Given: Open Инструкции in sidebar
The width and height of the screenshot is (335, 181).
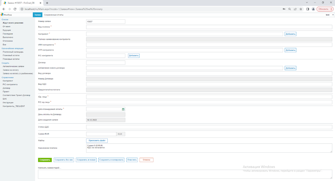Looking at the screenshot, I should (8, 102).
